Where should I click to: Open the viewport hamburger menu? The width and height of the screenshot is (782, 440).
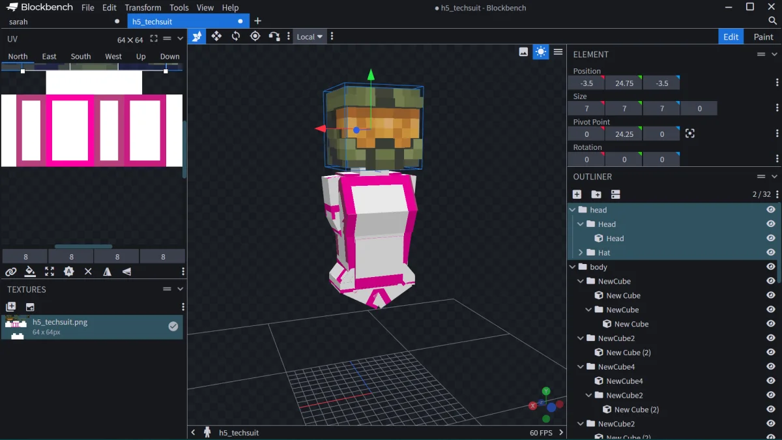point(558,52)
